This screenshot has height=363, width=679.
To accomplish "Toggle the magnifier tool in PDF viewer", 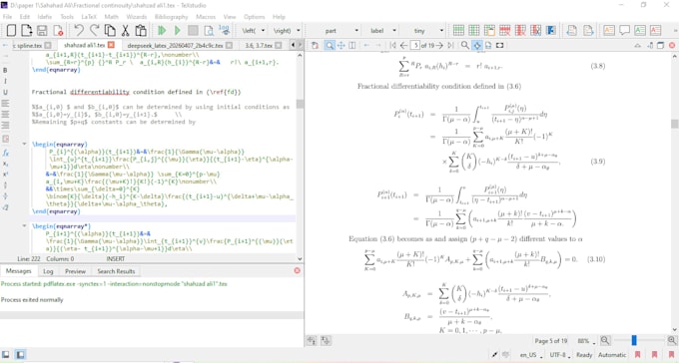I will tap(330, 46).
